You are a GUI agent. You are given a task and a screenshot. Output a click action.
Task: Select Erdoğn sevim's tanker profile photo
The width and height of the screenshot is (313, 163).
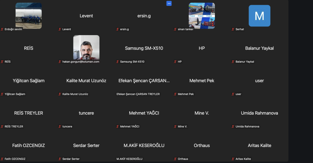click(29, 16)
